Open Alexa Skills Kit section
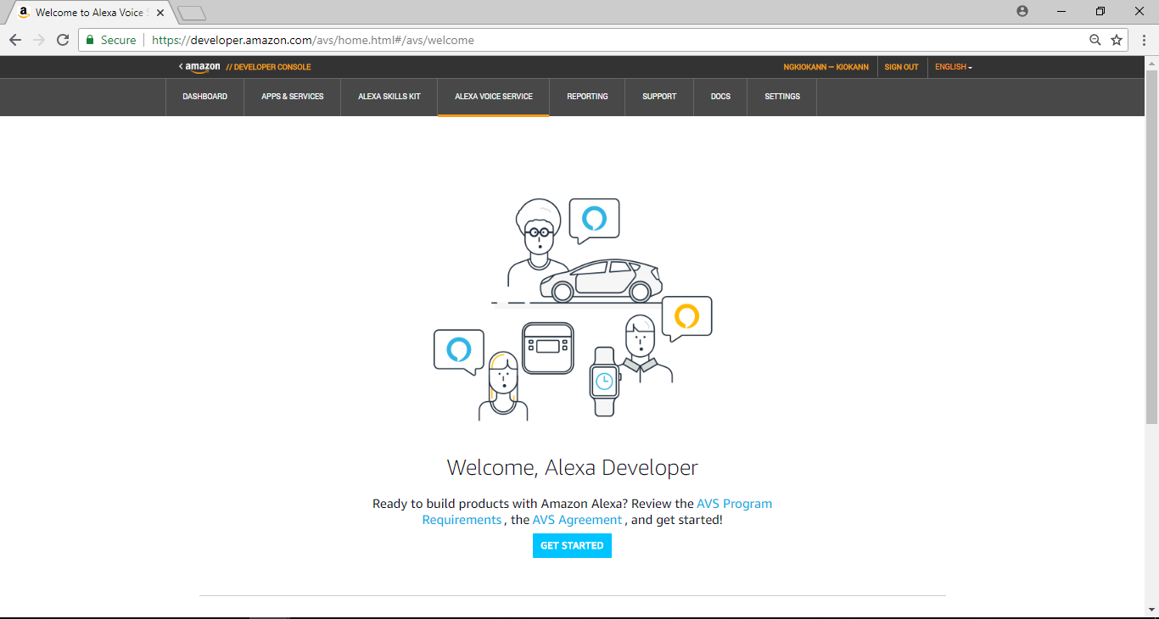1159x619 pixels. 389,97
